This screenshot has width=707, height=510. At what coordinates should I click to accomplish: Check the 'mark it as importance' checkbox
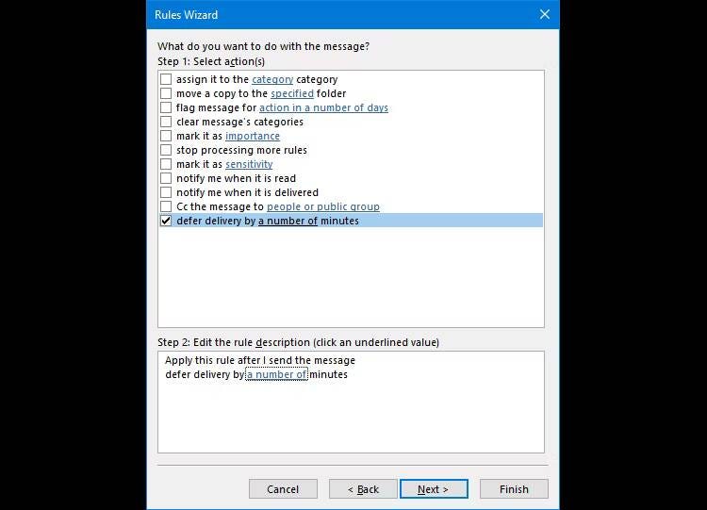point(166,136)
